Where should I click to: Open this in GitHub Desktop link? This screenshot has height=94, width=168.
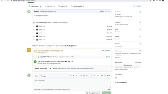tap(67, 68)
